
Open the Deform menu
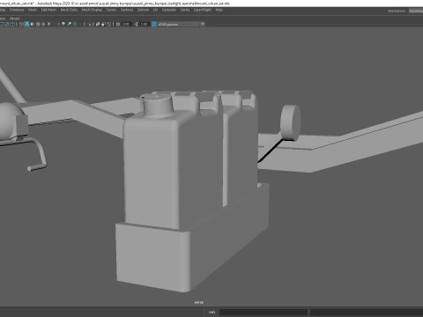tap(143, 10)
